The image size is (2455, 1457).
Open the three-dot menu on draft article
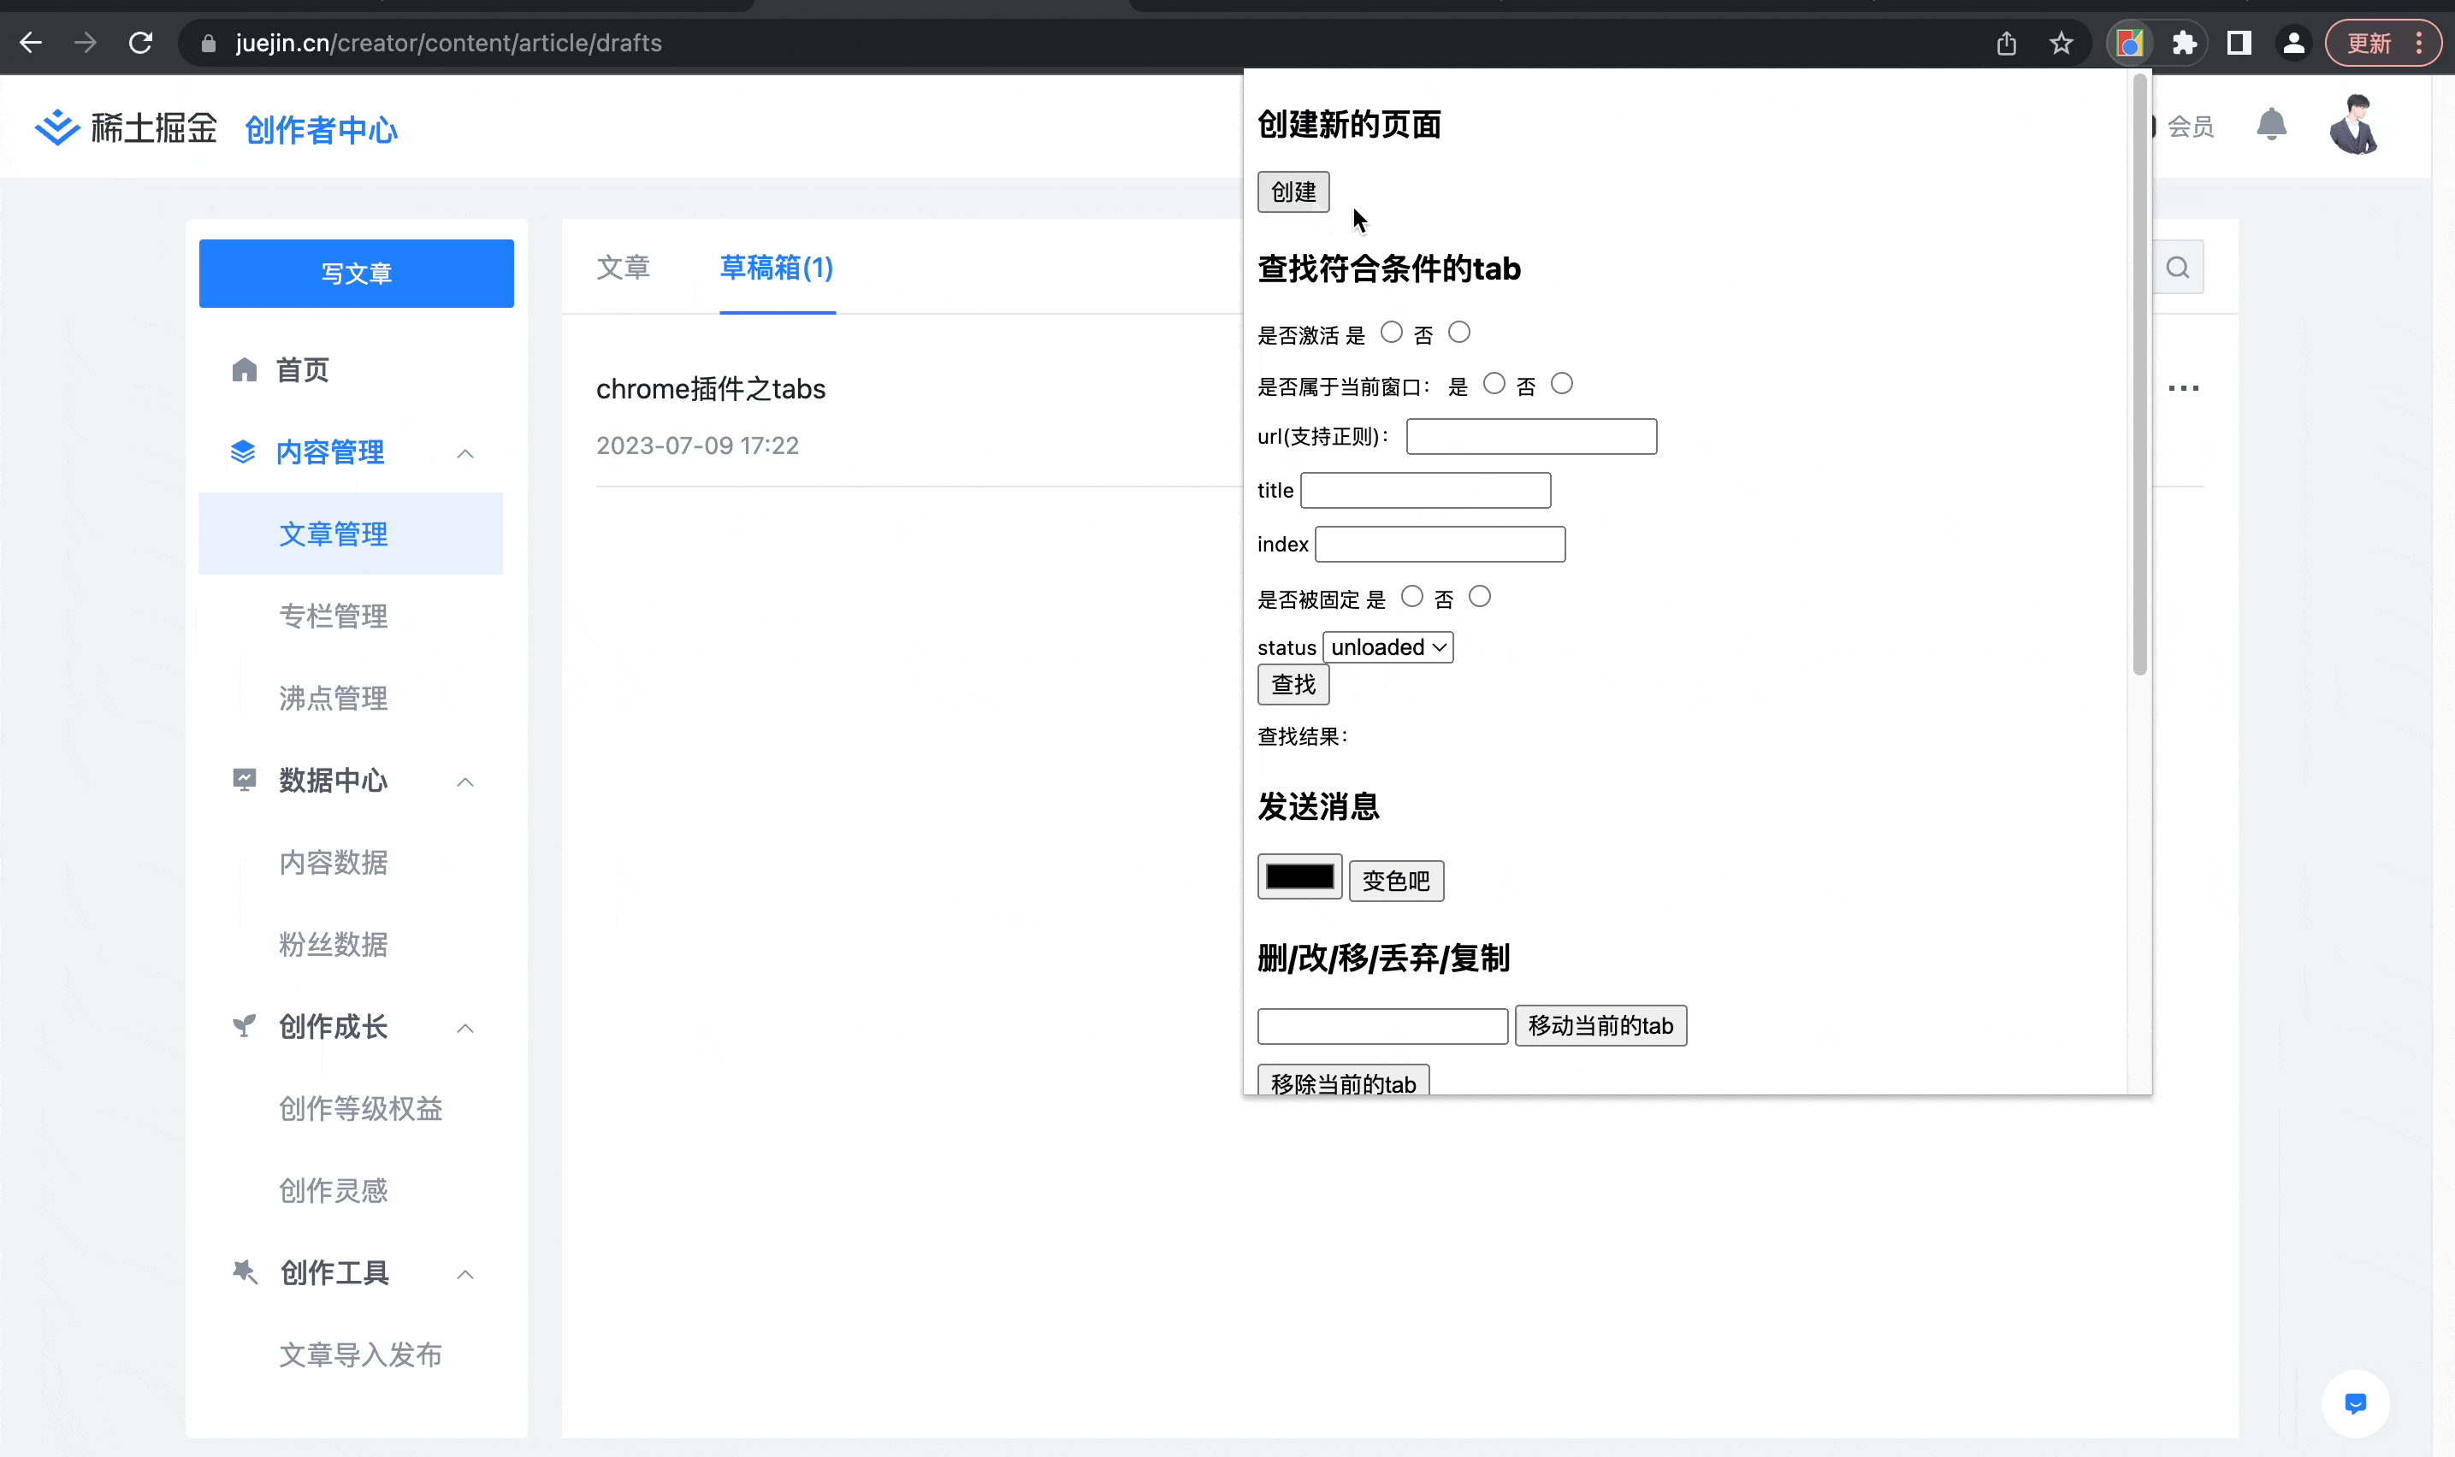2183,388
